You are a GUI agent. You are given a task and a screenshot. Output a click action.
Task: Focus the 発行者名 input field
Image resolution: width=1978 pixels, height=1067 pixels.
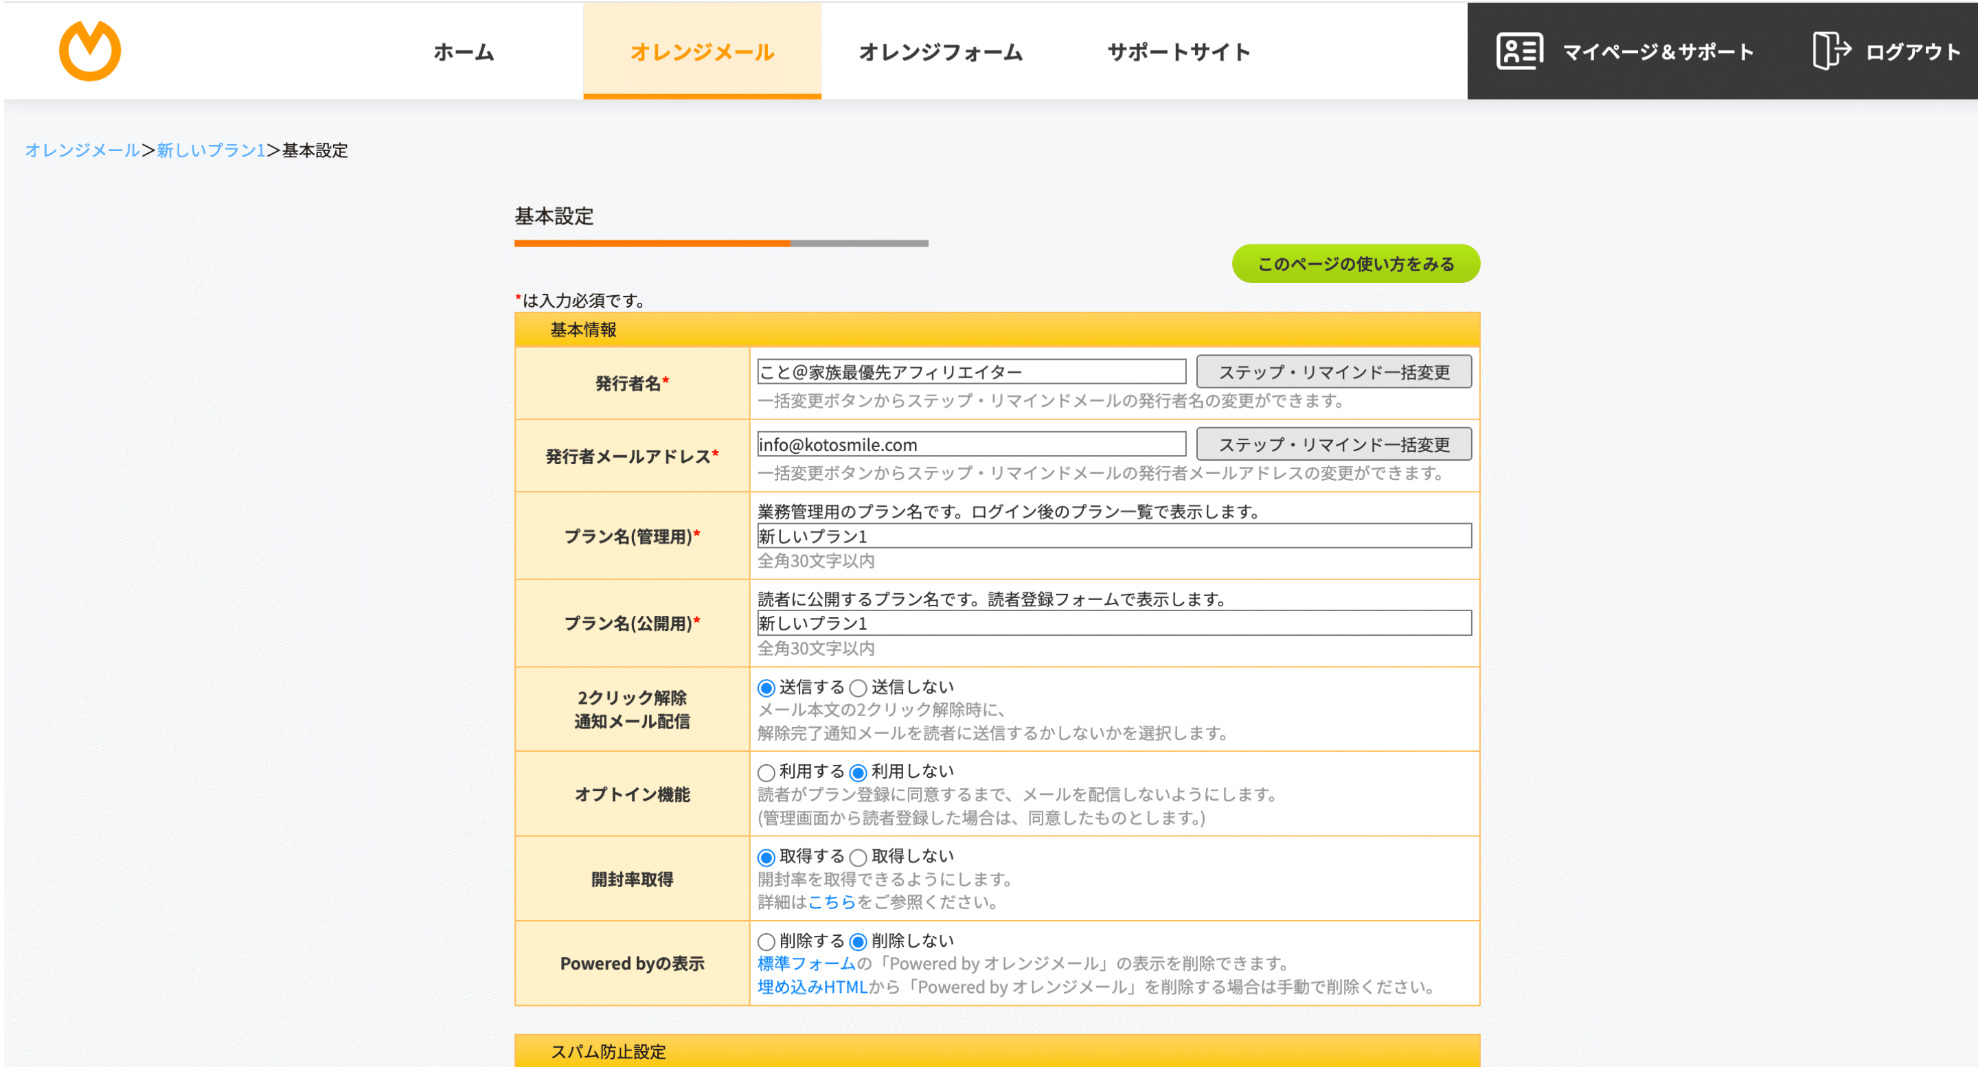coord(971,371)
